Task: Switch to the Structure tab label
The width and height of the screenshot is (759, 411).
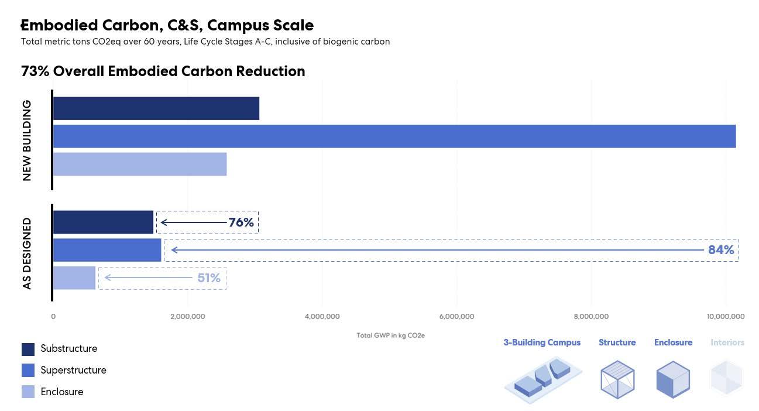Action: (x=617, y=342)
